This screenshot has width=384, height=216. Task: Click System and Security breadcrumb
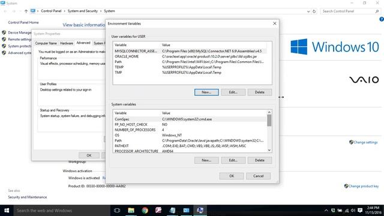[83, 11]
